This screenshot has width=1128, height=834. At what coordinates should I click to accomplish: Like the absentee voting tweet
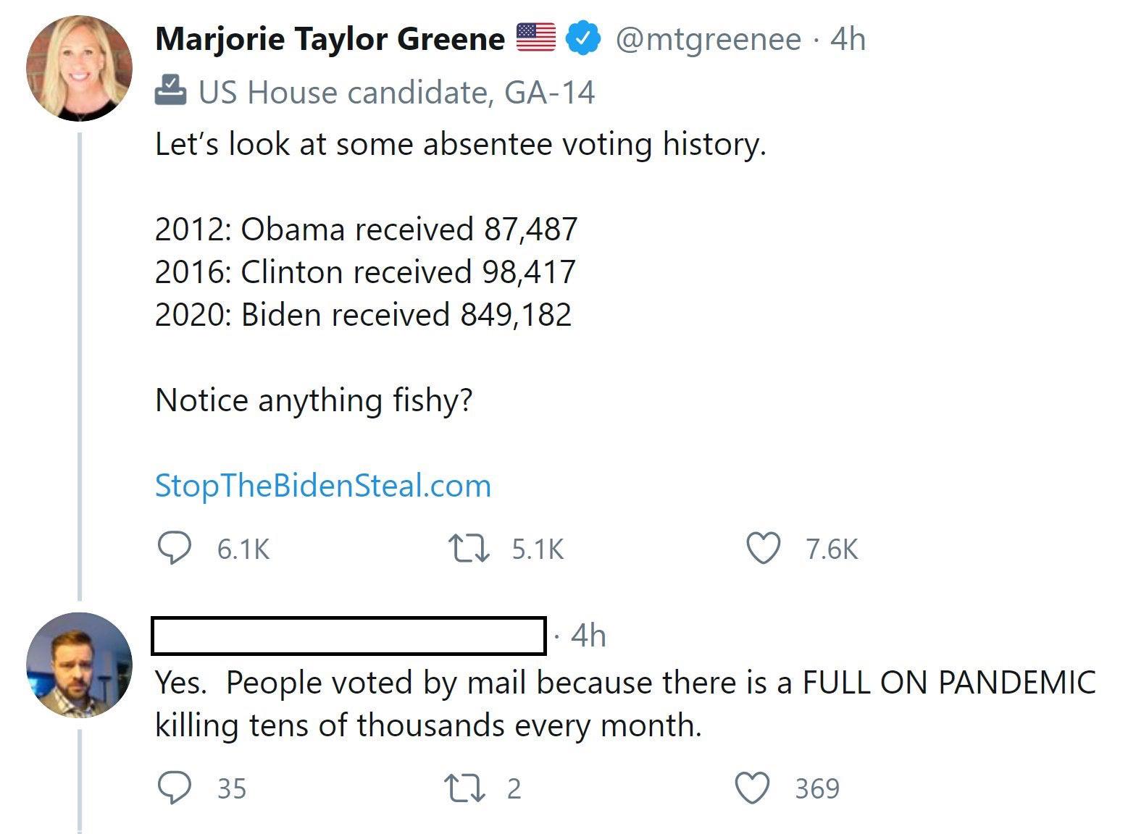(764, 549)
